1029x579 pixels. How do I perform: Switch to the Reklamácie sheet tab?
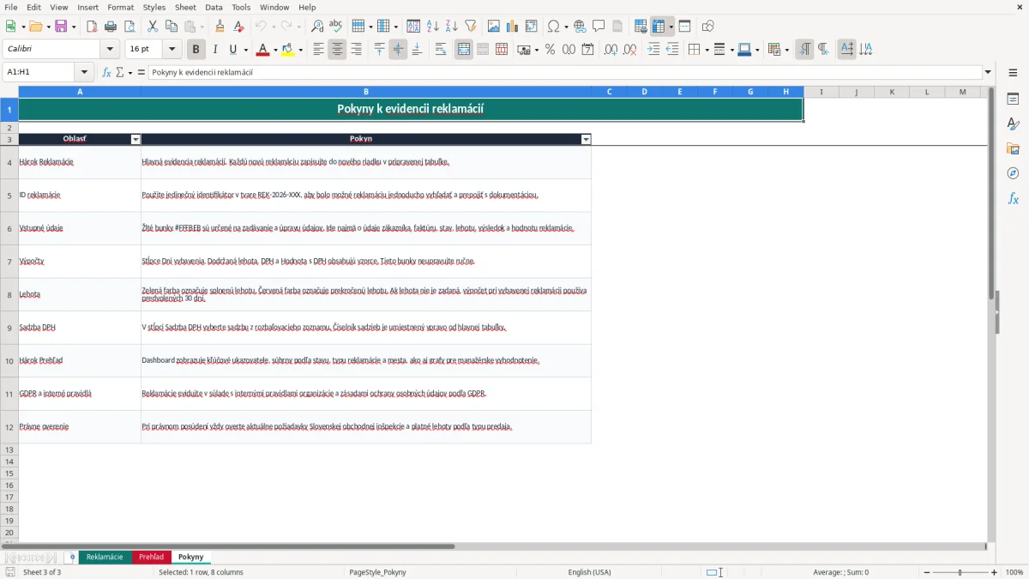(105, 557)
